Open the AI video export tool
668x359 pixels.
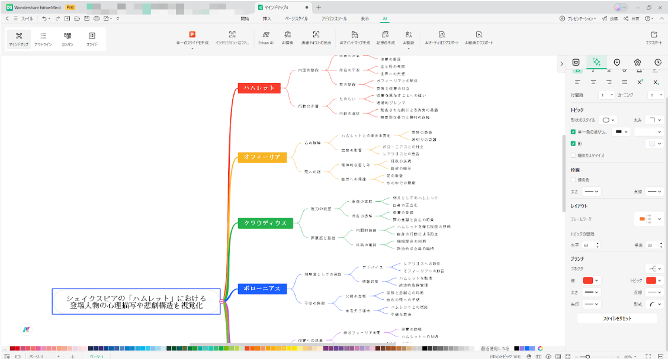[x=479, y=38]
